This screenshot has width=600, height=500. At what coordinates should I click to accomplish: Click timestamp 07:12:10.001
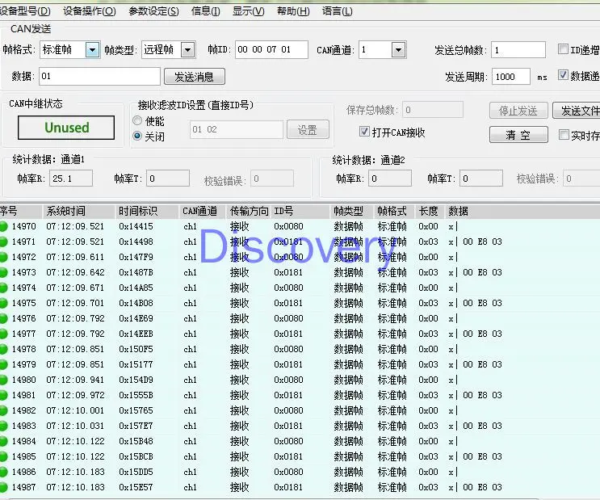click(x=75, y=410)
